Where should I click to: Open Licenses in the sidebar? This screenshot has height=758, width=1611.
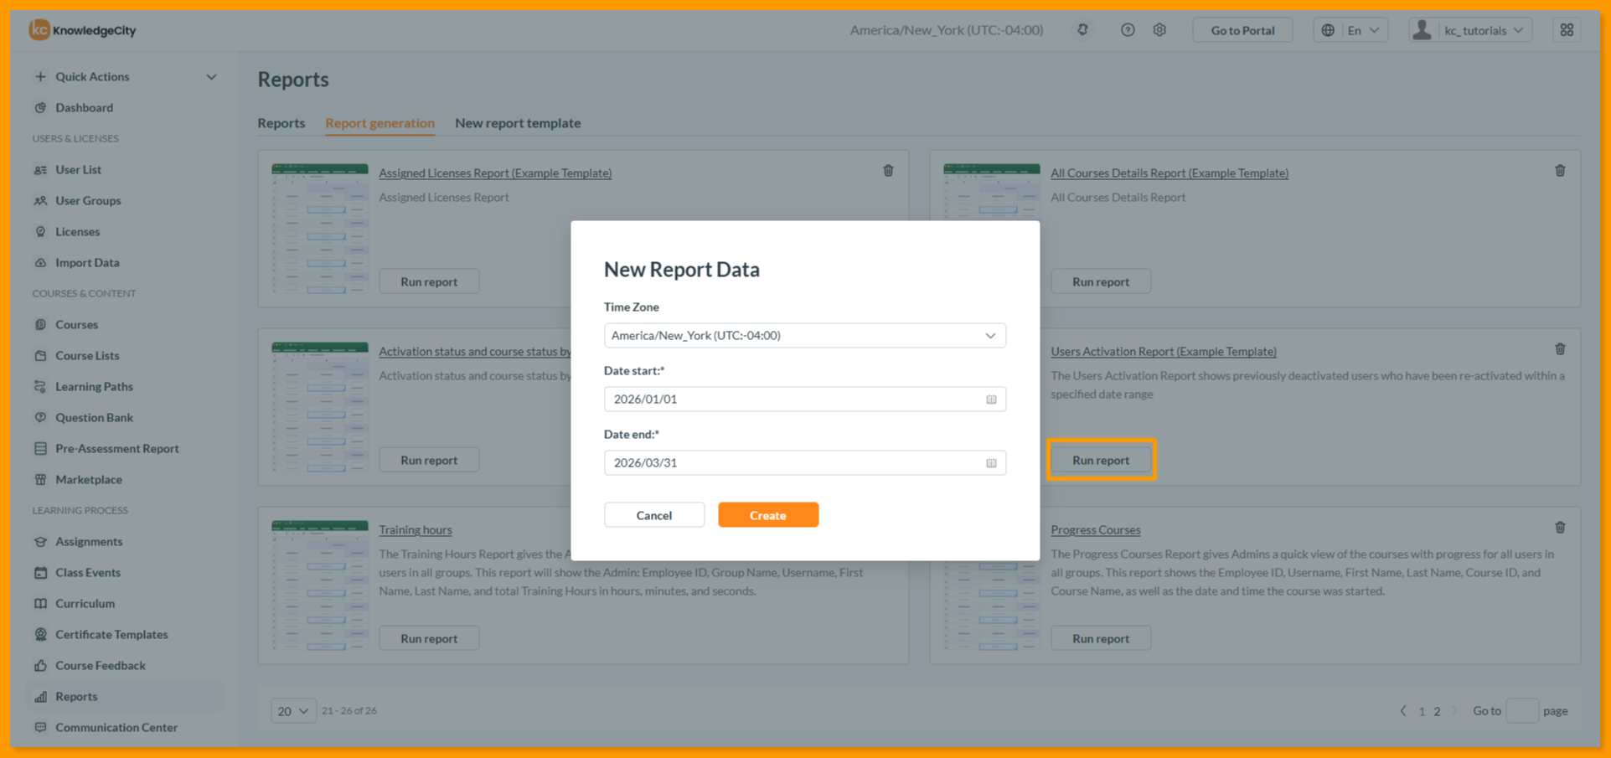pyautogui.click(x=77, y=231)
